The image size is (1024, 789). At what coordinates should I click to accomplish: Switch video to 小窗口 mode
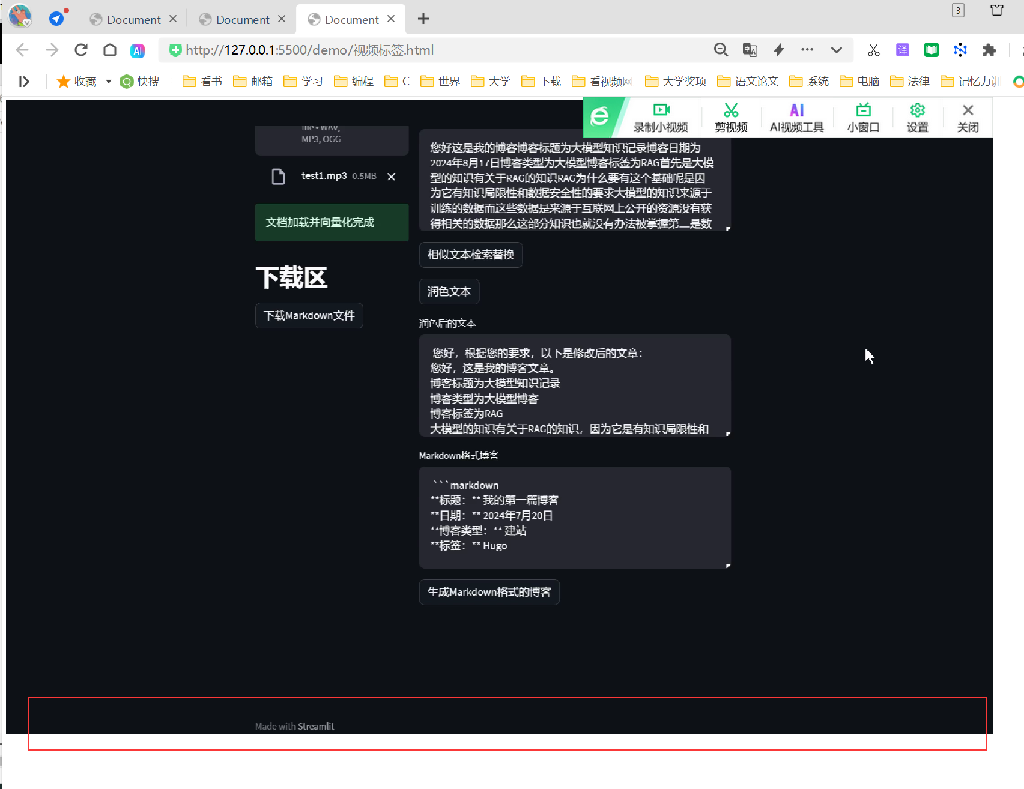pyautogui.click(x=863, y=118)
